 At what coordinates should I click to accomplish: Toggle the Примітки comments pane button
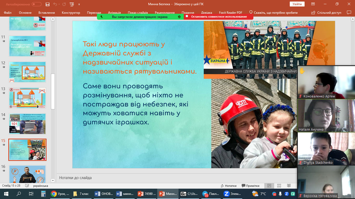251,186
